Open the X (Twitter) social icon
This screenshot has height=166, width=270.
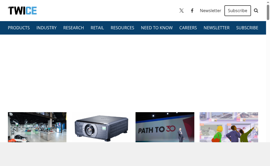pyautogui.click(x=181, y=11)
